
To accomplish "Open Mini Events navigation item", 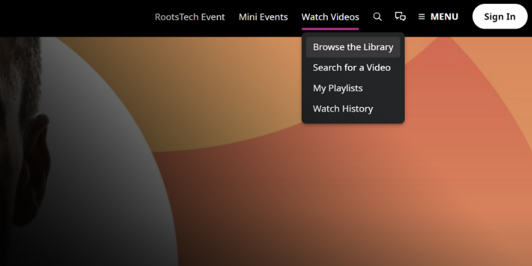I will point(263,17).
